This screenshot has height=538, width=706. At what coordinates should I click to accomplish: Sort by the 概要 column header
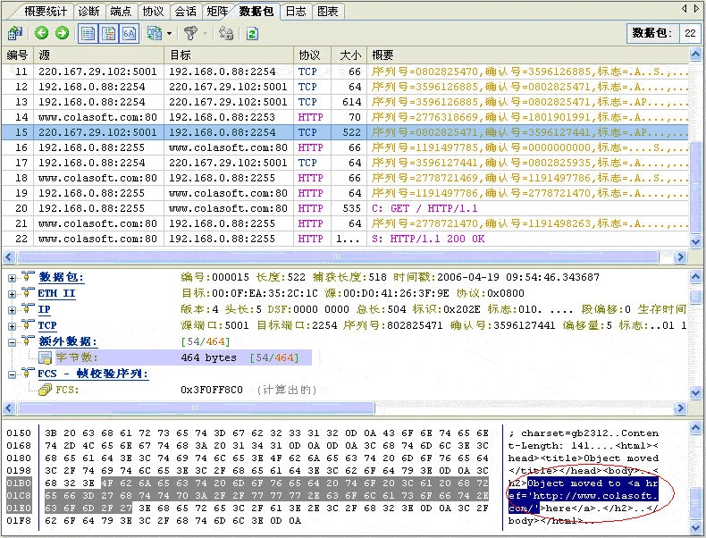click(x=527, y=55)
